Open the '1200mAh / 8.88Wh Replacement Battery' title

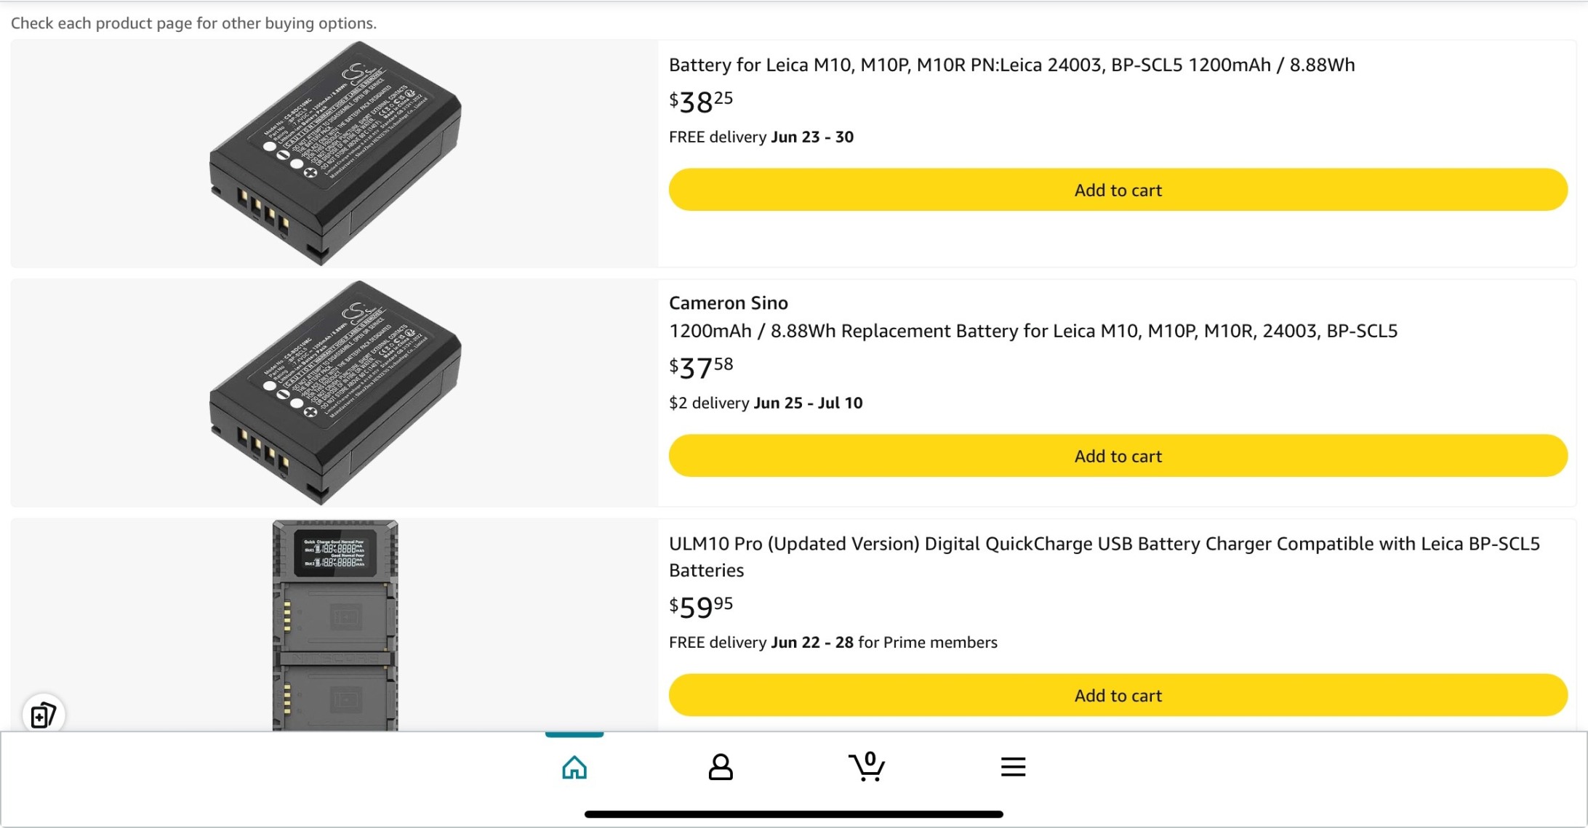1032,331
